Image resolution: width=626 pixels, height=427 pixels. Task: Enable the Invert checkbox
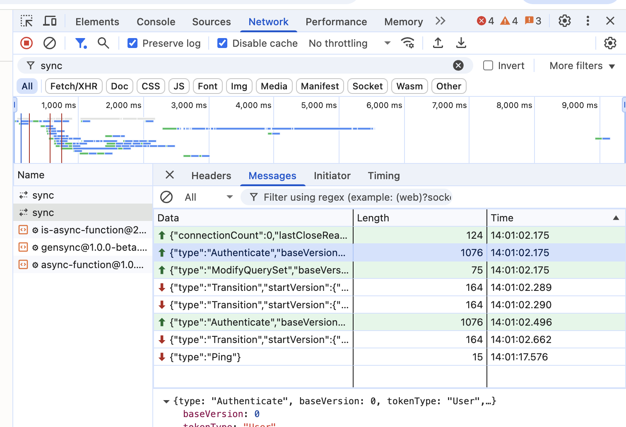pyautogui.click(x=488, y=66)
